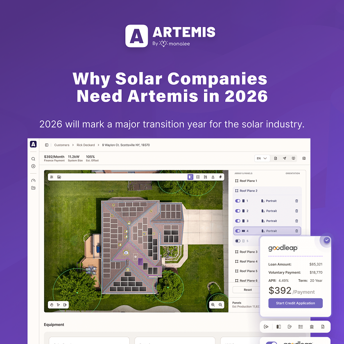Viewport: 344px width, 344px height.
Task: Click the imagery icon beside the sliders
Action: click(x=59, y=177)
